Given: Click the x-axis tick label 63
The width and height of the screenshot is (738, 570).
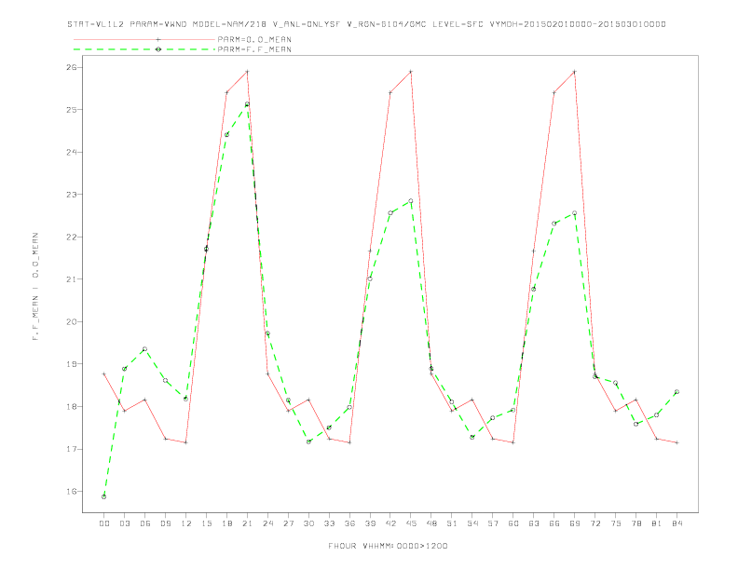Looking at the screenshot, I should tap(534, 523).
